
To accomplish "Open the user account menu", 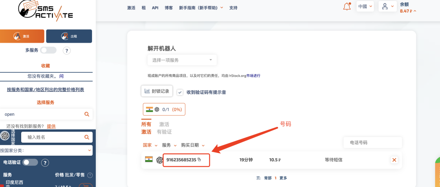I will click(x=387, y=6).
